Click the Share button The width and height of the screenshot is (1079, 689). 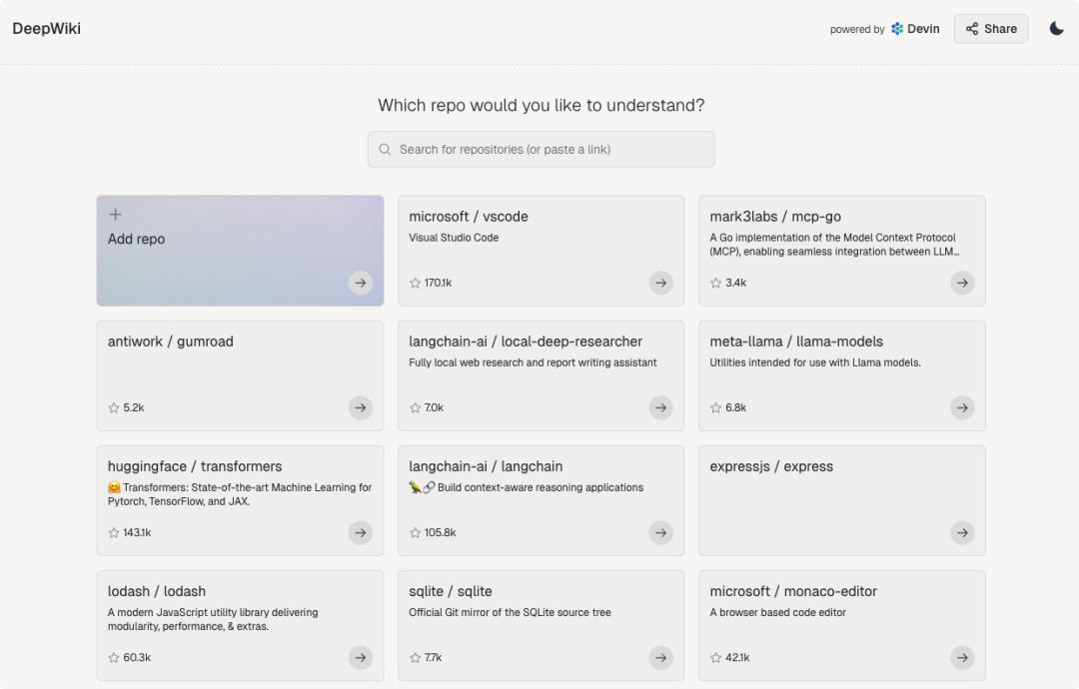click(x=991, y=29)
